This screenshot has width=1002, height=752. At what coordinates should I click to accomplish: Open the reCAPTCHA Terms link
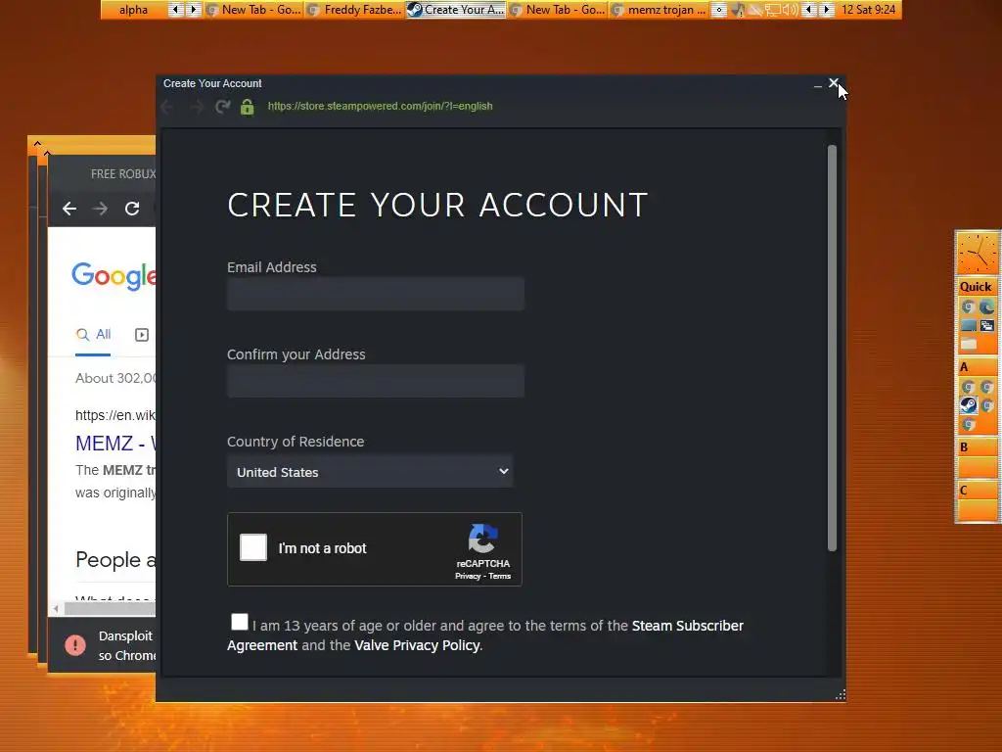point(500,576)
